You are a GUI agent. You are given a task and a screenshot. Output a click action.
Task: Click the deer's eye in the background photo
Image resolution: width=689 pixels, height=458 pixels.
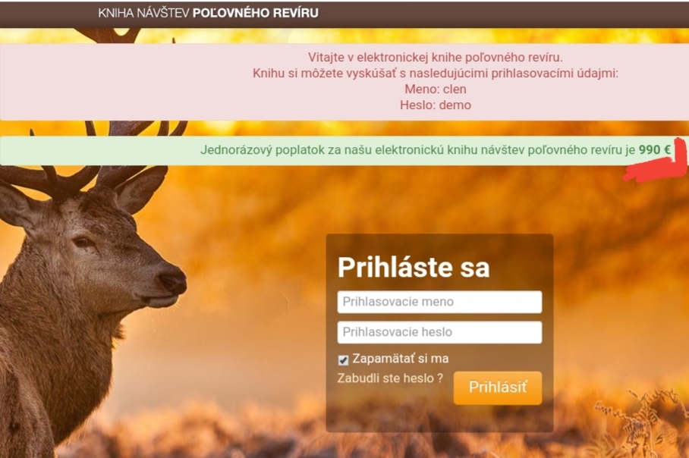82,242
